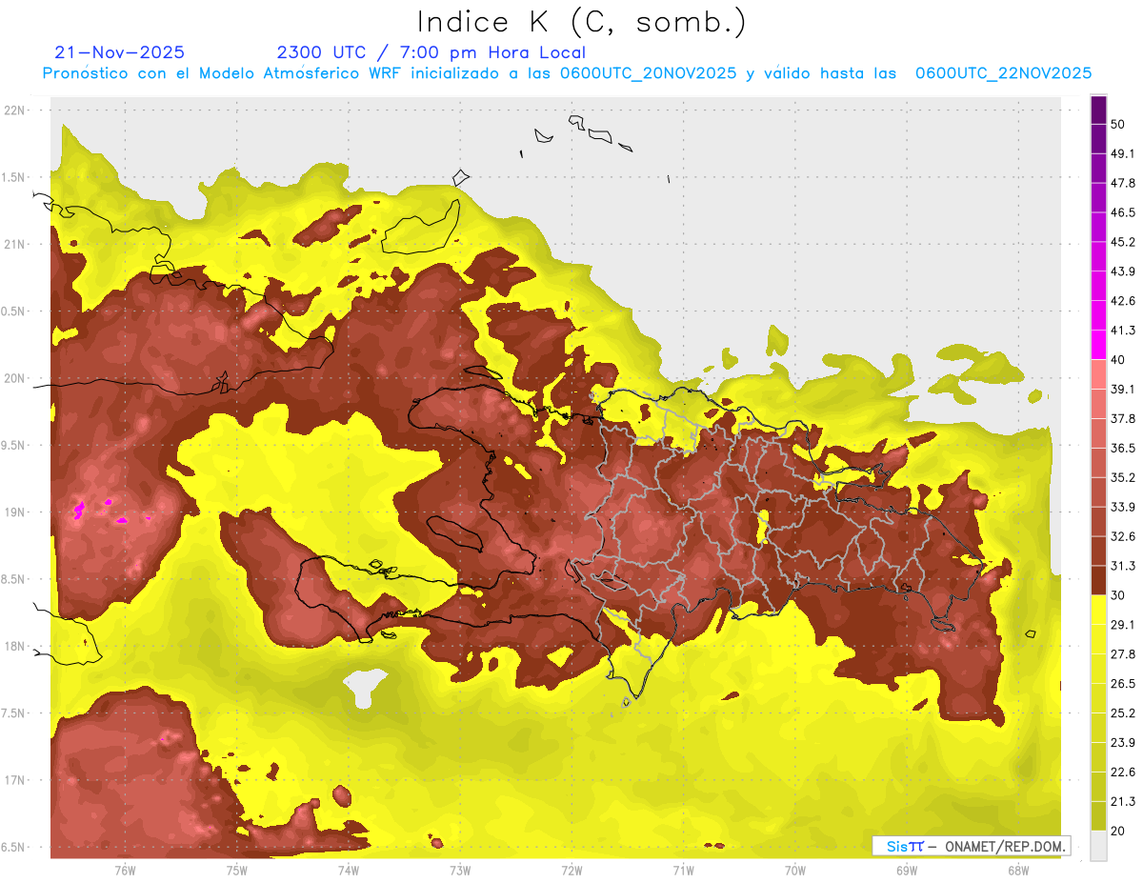Viewport: 1143px width, 883px height.
Task: Click colorbar value "30"
Action: click(x=1118, y=595)
